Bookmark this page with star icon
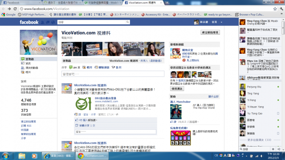Screen dimensions: 285x160 click(x=275, y=9)
